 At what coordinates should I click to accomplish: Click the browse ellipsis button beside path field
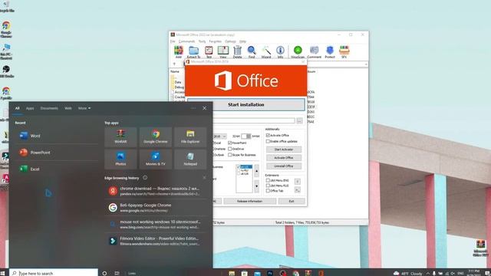300,120
